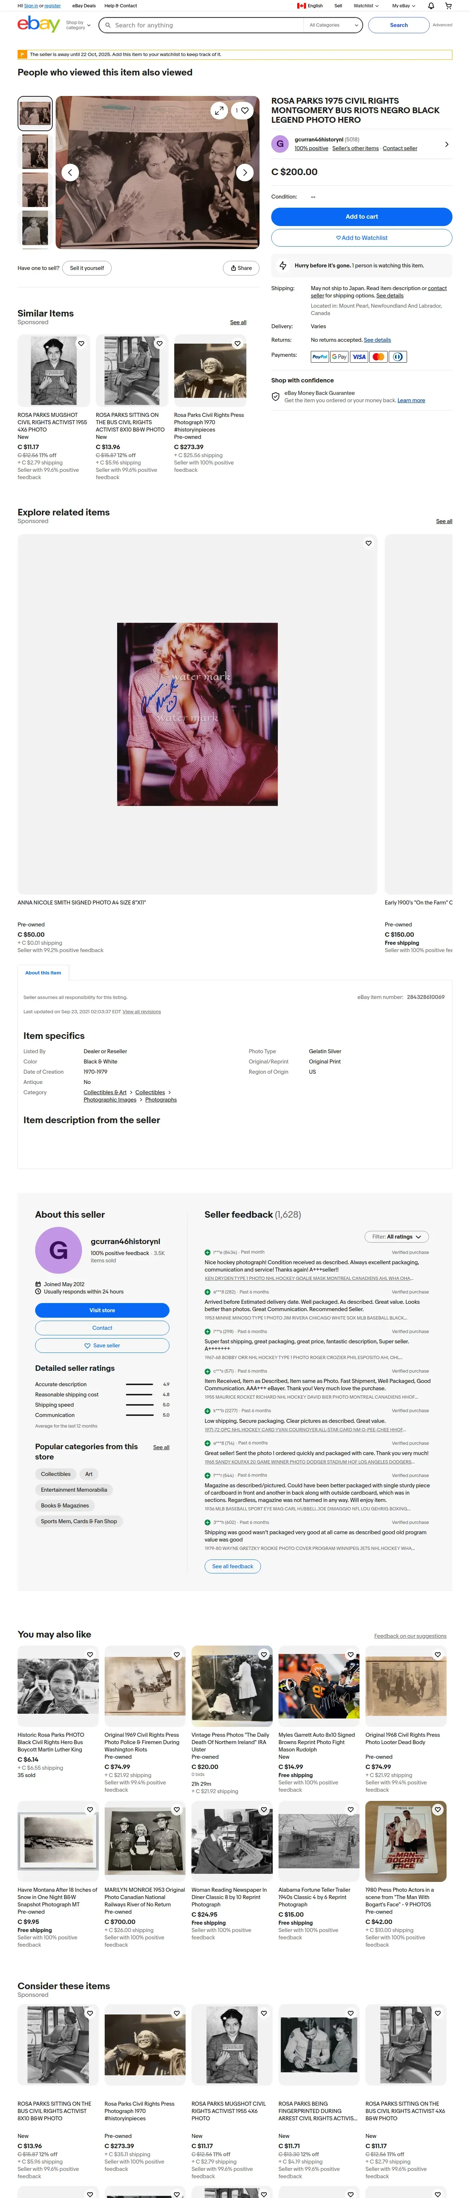Viewport: 470px width, 2198px height.
Task: Open the Contact seller link
Action: tap(400, 148)
